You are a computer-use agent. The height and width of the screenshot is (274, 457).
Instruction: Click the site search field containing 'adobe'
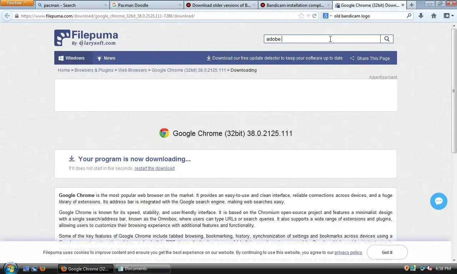[x=322, y=39]
